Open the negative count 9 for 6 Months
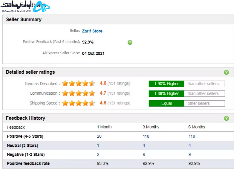This screenshot has width=239, height=175. coord(189,155)
